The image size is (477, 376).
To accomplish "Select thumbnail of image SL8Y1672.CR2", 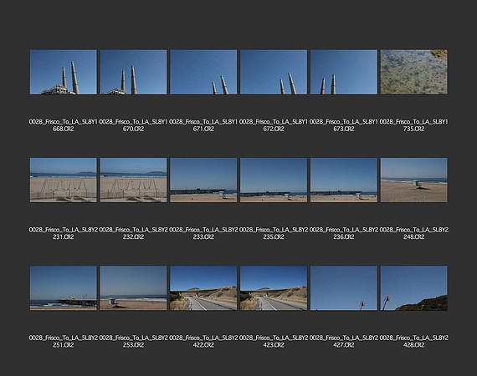I will pyautogui.click(x=274, y=73).
